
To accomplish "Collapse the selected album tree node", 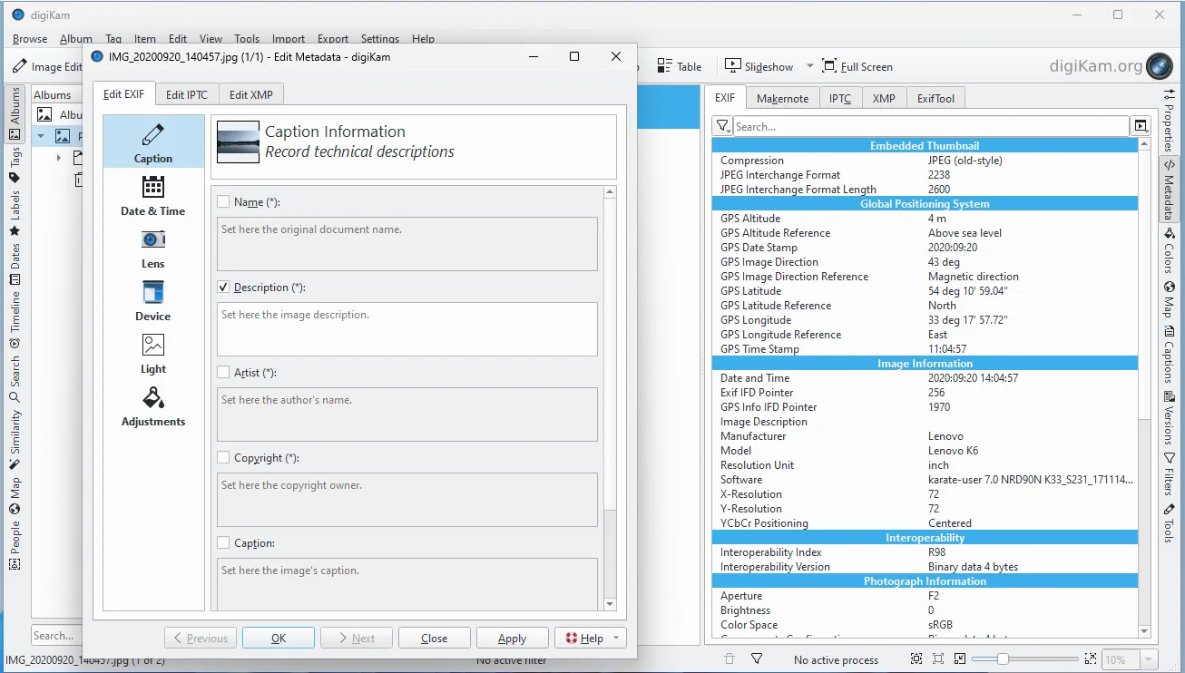I will 41,136.
